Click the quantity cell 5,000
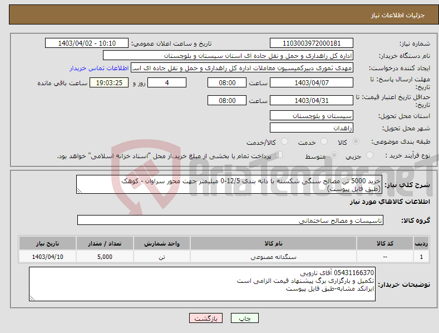The height and width of the screenshot is (333, 439). point(105,257)
